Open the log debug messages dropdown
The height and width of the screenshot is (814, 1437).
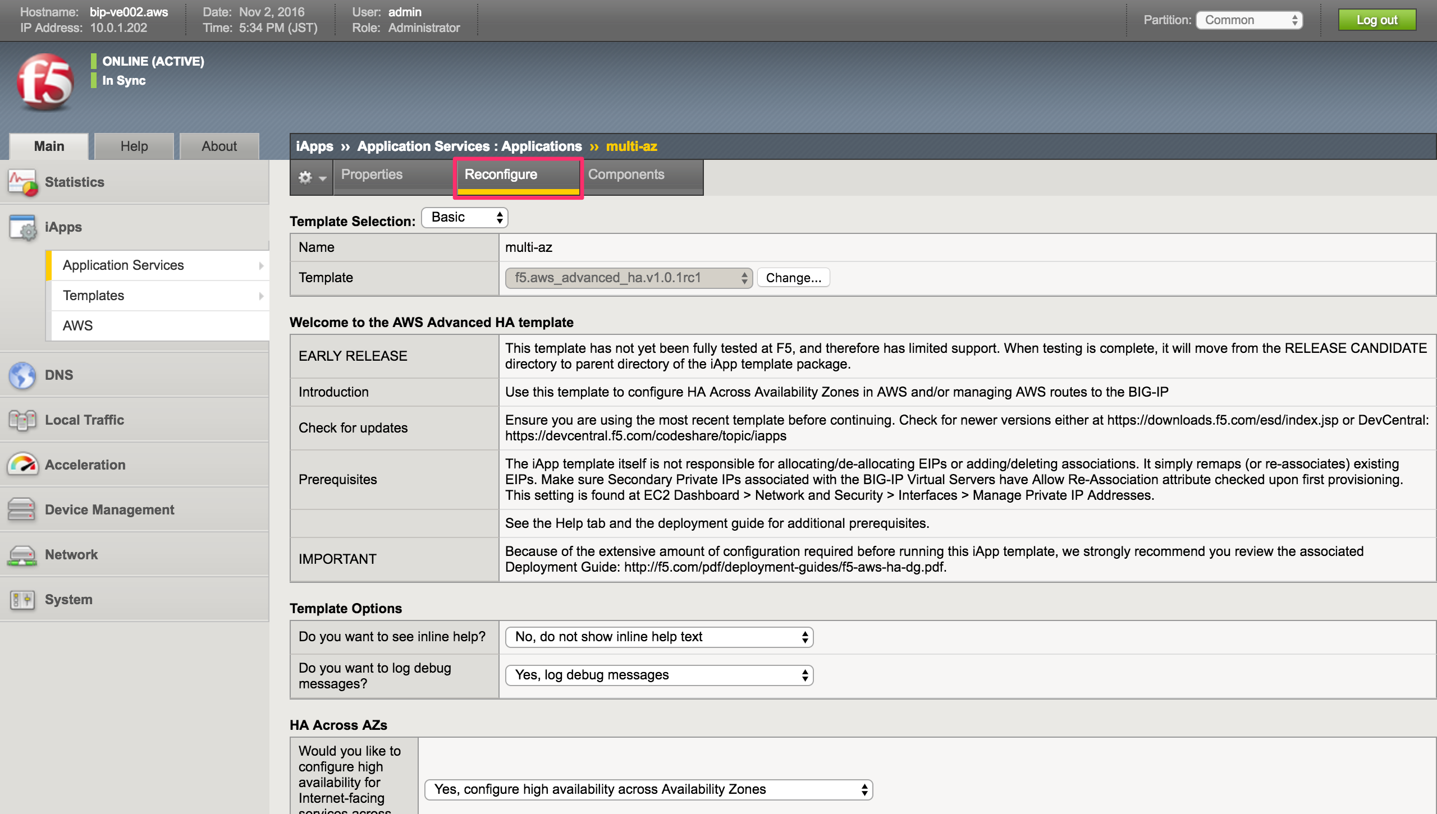659,675
